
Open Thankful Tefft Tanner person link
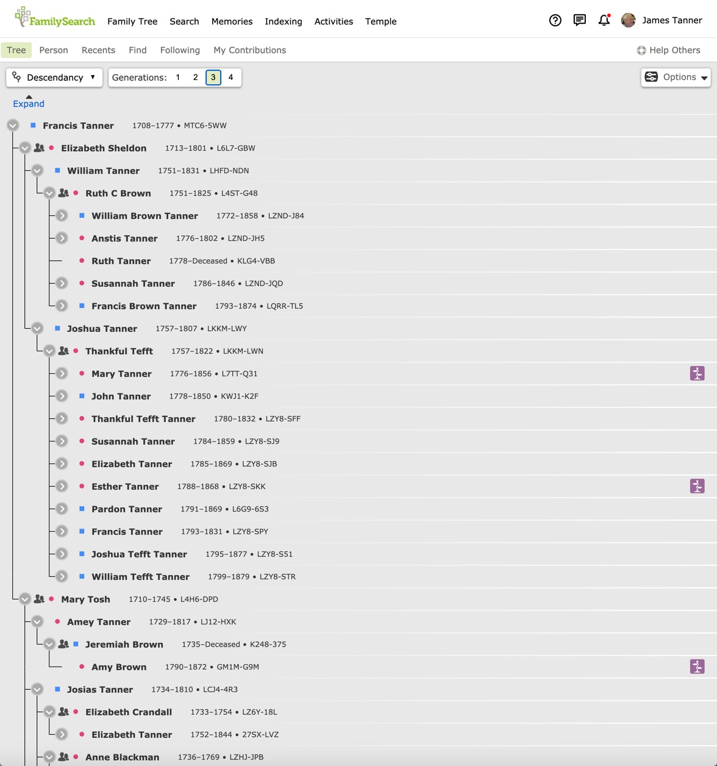[143, 419]
